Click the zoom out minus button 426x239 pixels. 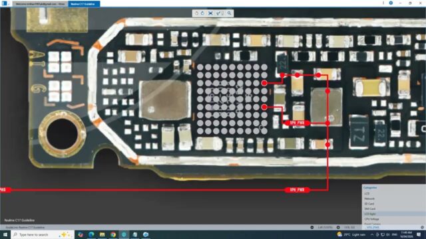[x=312, y=228]
